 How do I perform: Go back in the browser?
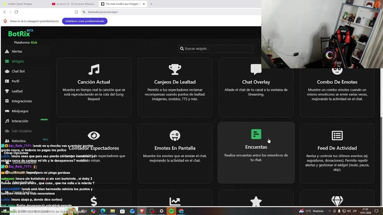pyautogui.click(x=4, y=12)
